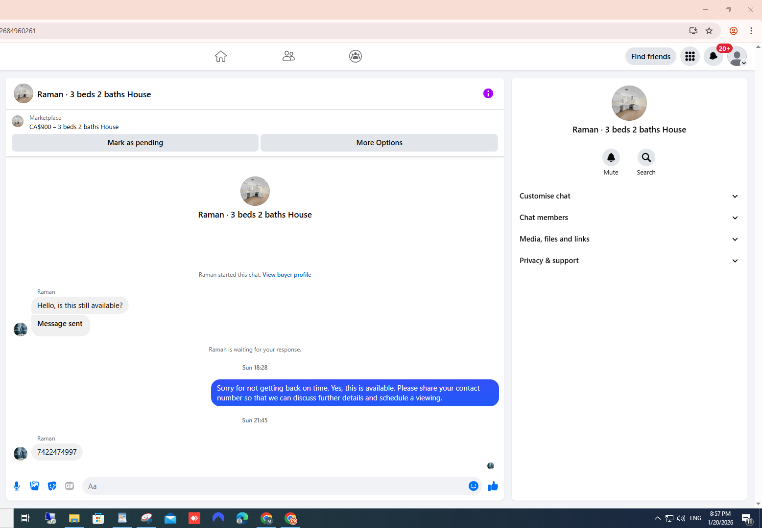Click the ENG language indicator
Screen dimensions: 762x528
coord(695,518)
